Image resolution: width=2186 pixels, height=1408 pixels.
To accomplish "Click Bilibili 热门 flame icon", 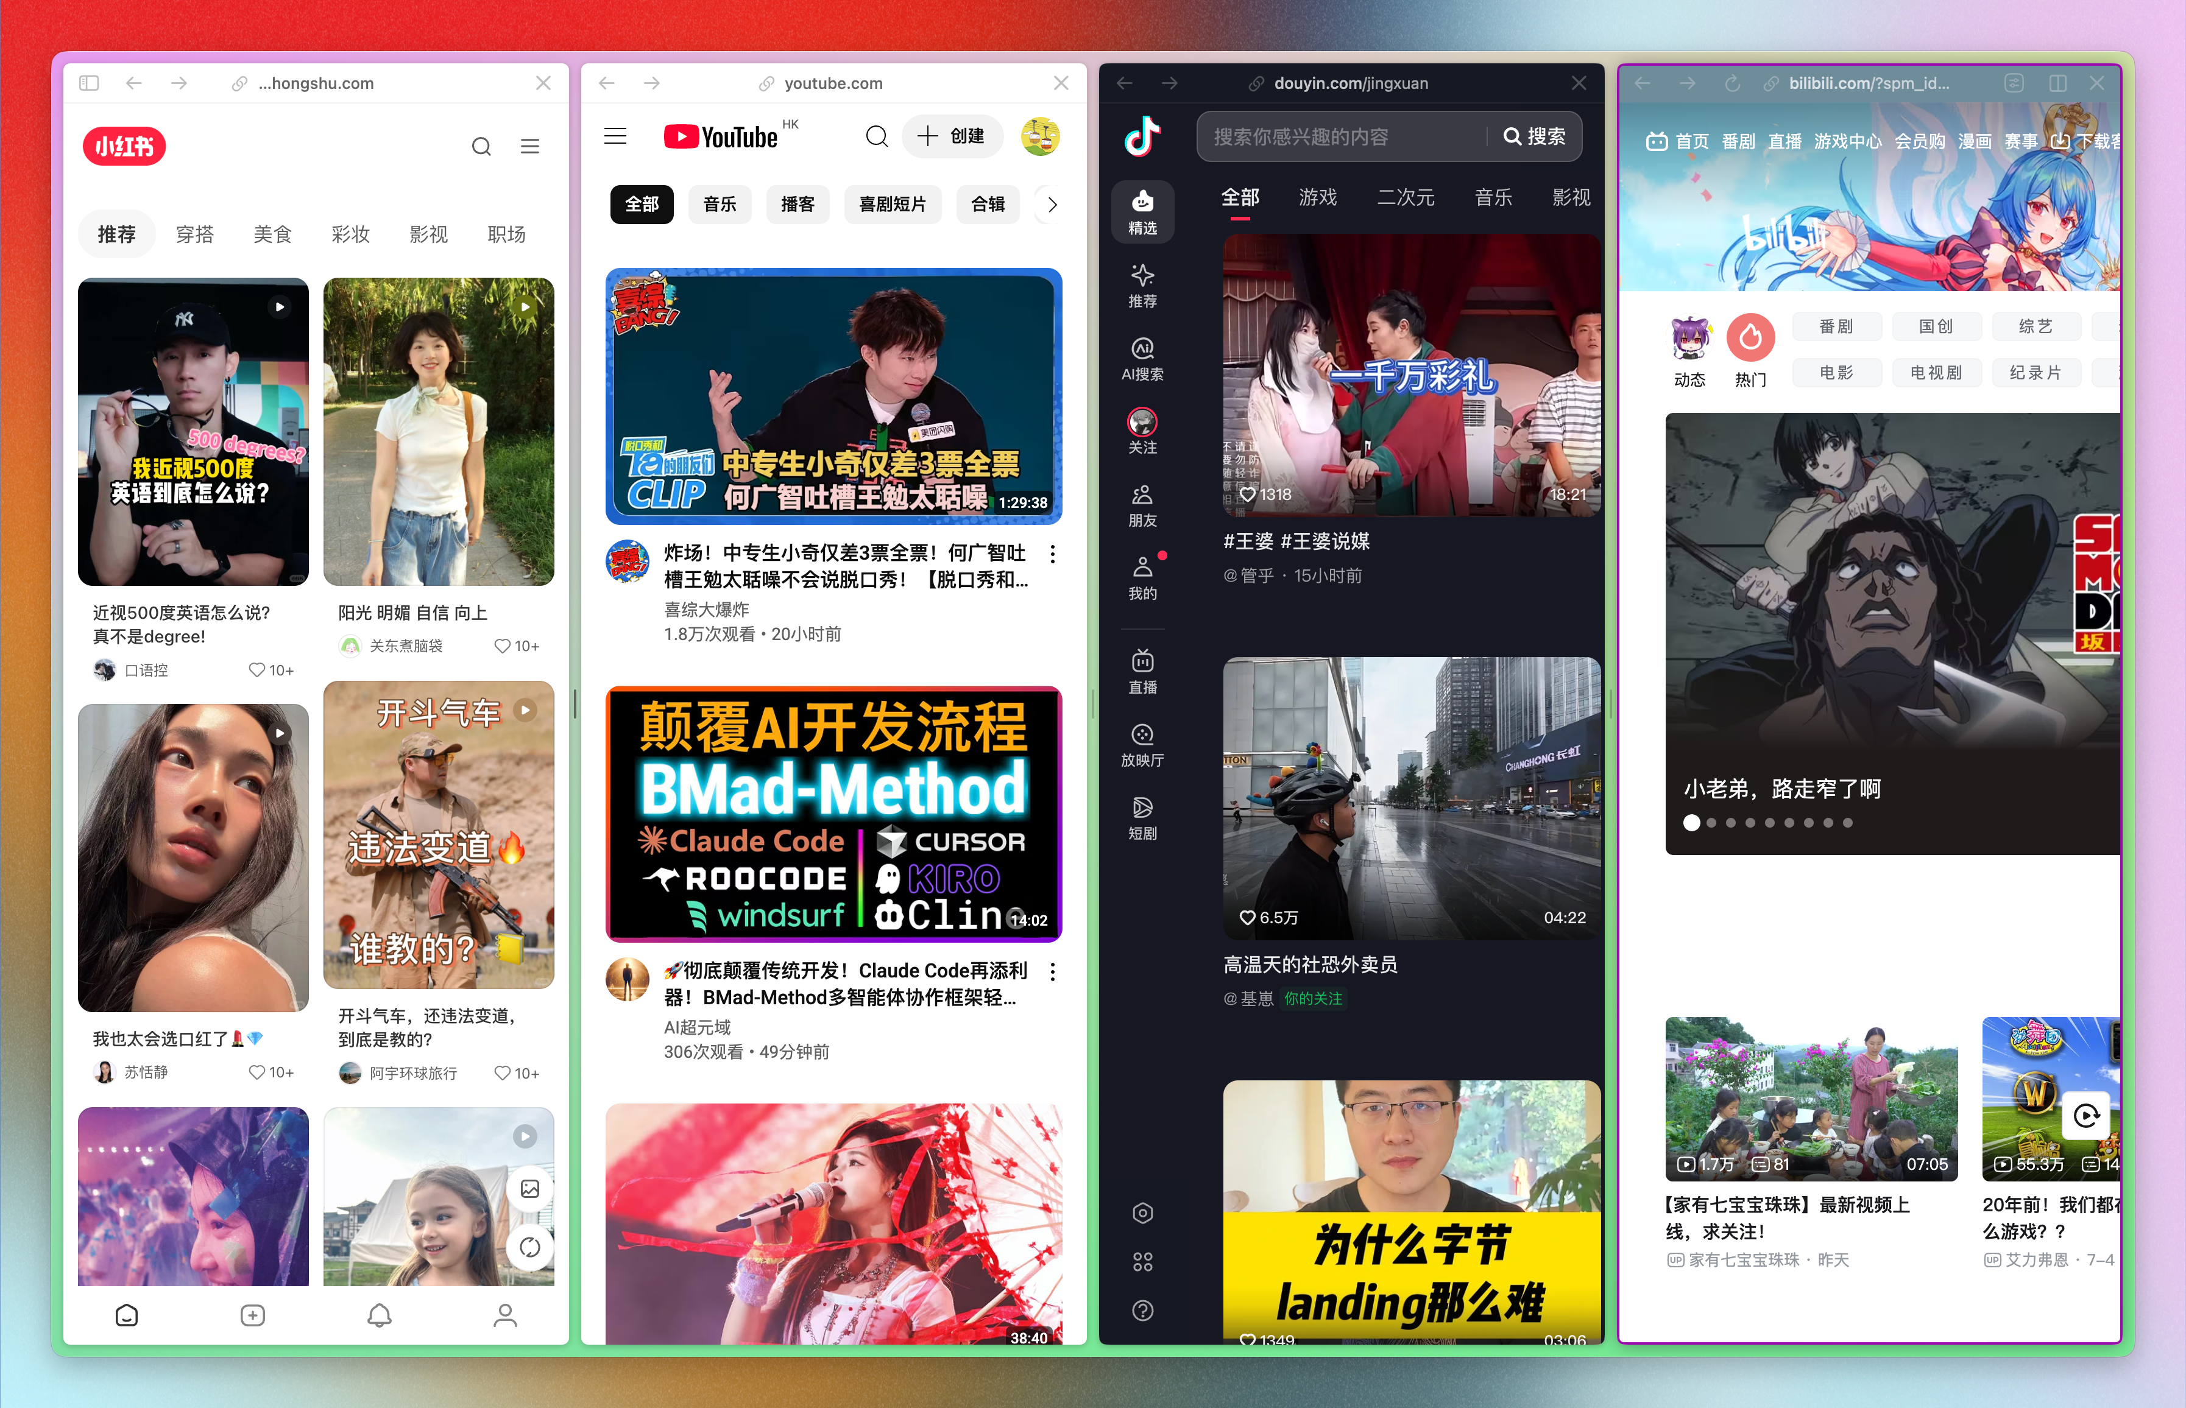I will pos(1750,337).
